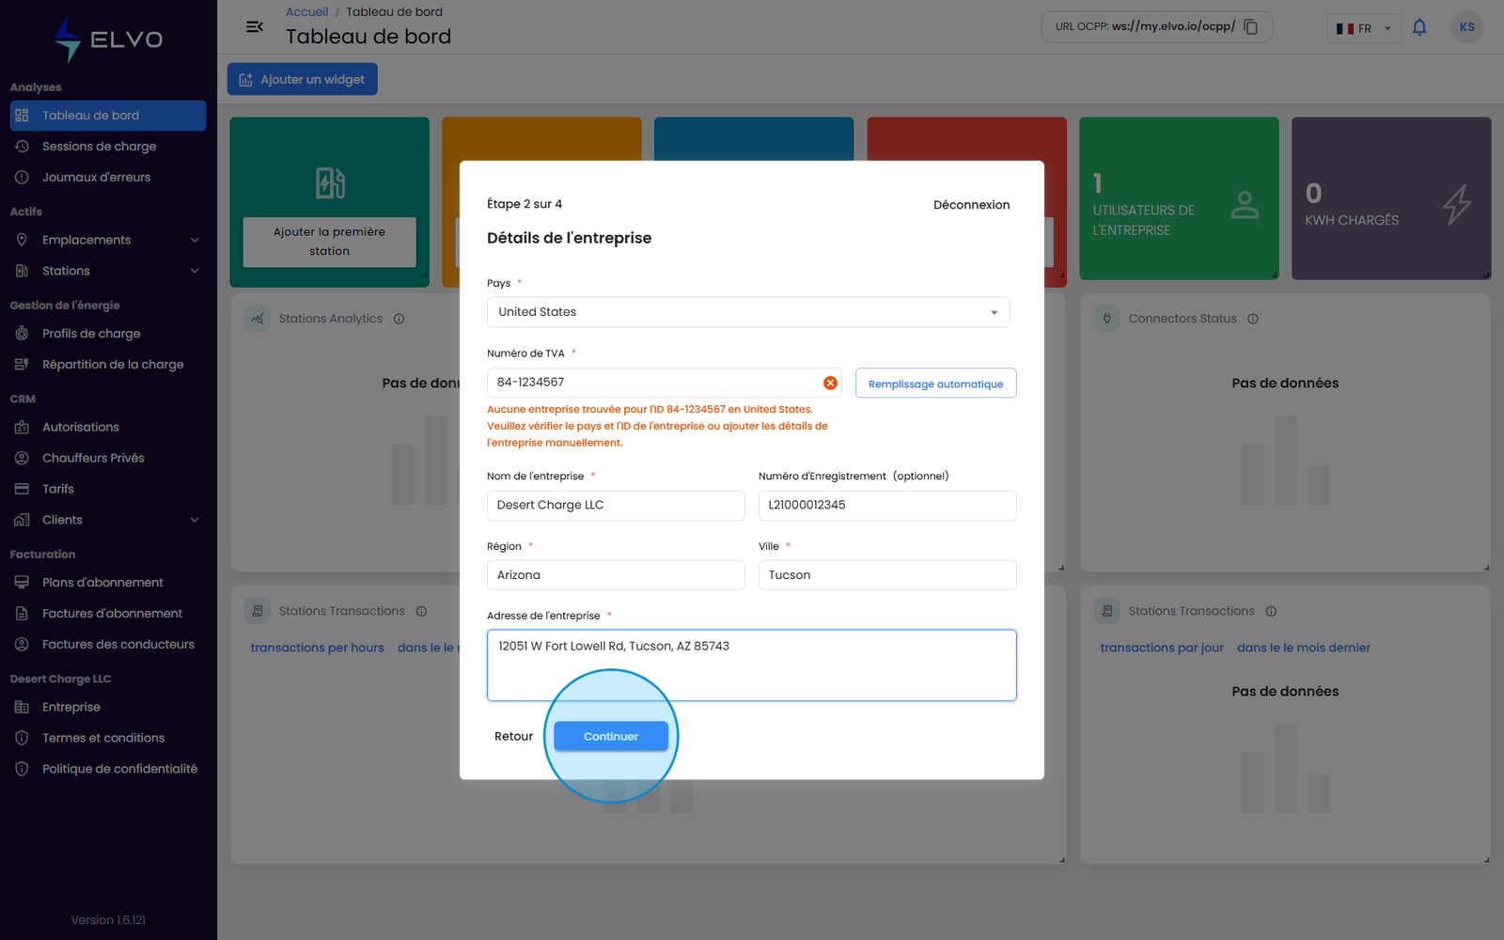The height and width of the screenshot is (940, 1504).
Task: Open the KS user avatar menu
Action: pyautogui.click(x=1466, y=27)
